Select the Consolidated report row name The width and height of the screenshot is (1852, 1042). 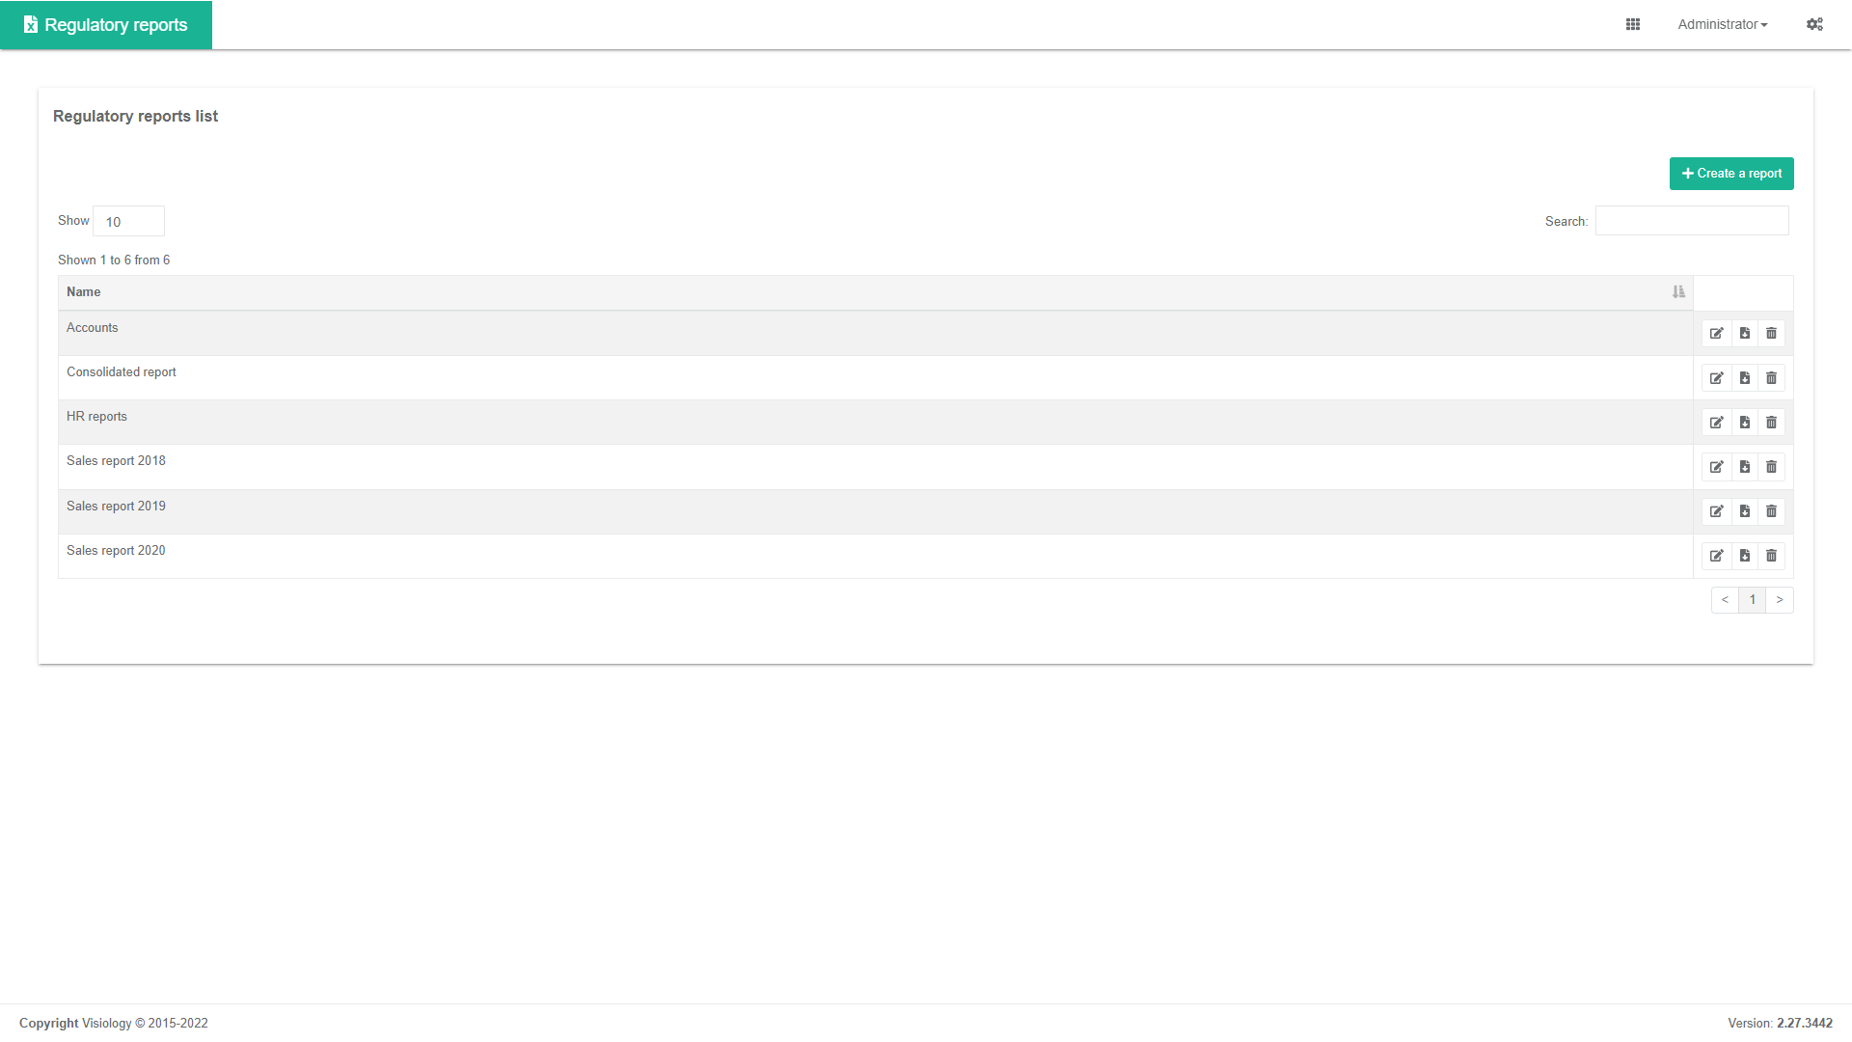point(122,372)
